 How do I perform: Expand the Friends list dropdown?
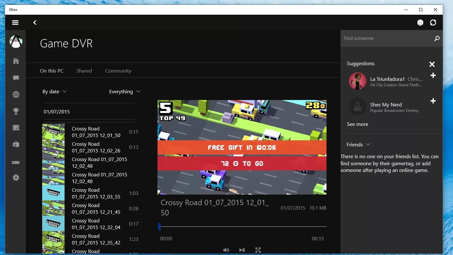point(358,144)
